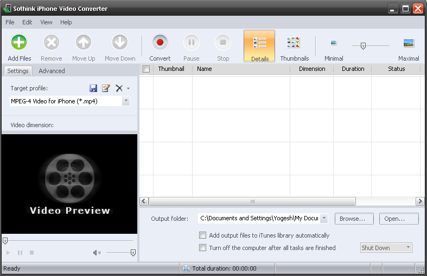Click the video preview seek slider handle
Screen dimensions: 427x276
click(5, 241)
